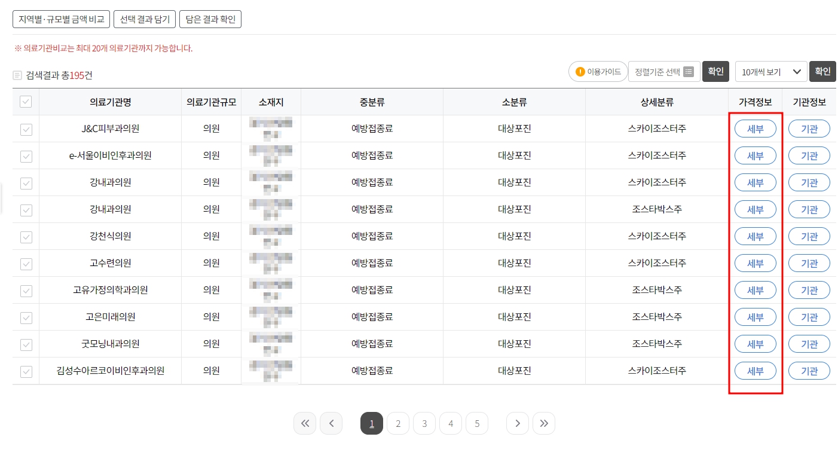Click the 선택 결과 담기 button

[143, 19]
